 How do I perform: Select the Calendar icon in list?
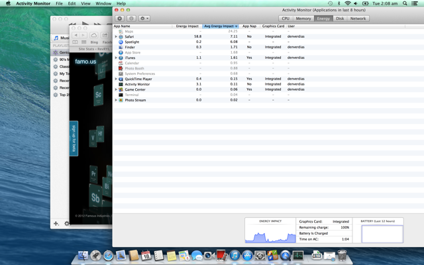(121, 63)
